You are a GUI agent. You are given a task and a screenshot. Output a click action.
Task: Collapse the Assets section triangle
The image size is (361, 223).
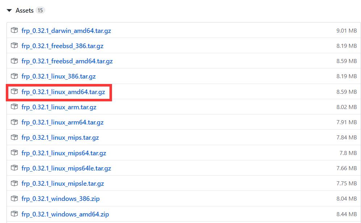point(9,10)
